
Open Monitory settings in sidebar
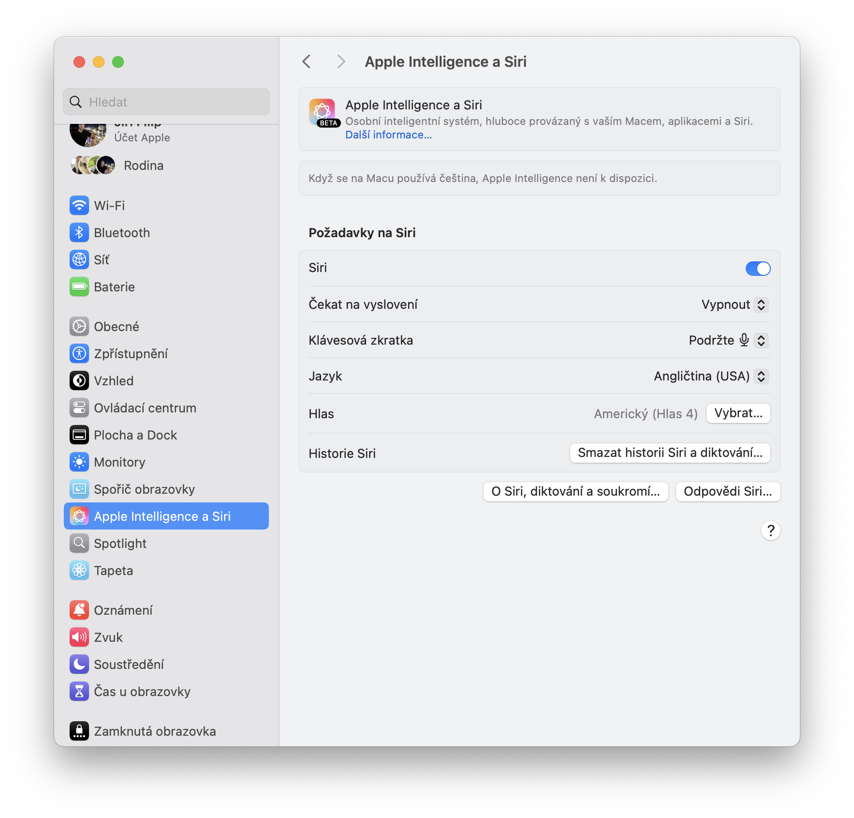(166, 462)
